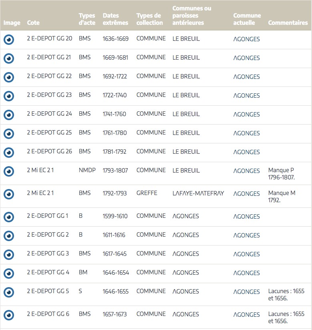View the 1646-1655 S register images
The width and height of the screenshot is (312, 330).
(9, 292)
